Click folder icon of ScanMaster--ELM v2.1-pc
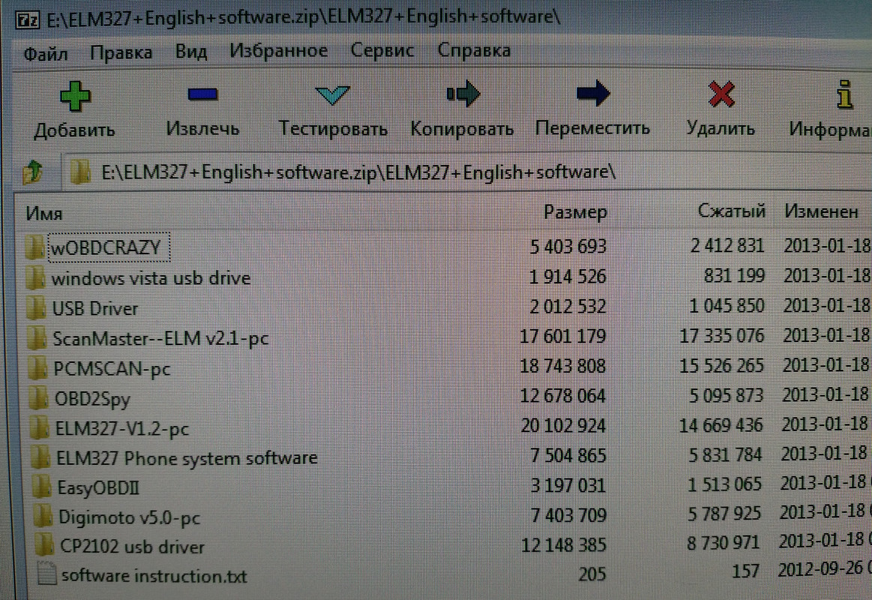Image resolution: width=872 pixels, height=600 pixels. pyautogui.click(x=37, y=337)
